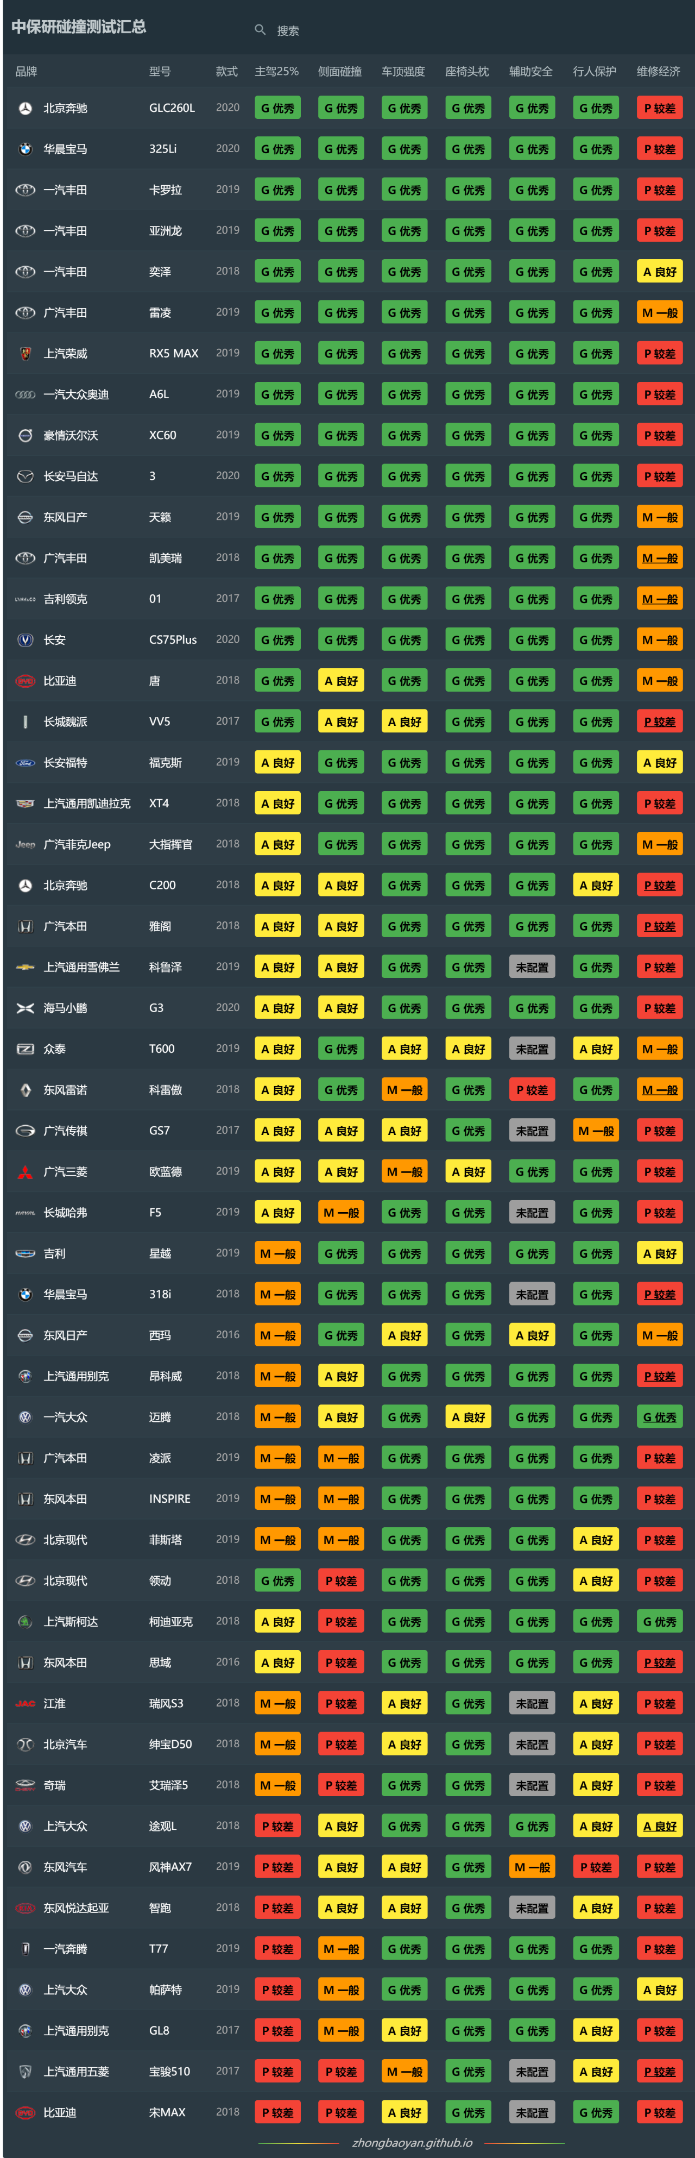Click the Ford logo in the 福克斯 row
Viewport: 695px width, 2158px height.
[25, 762]
